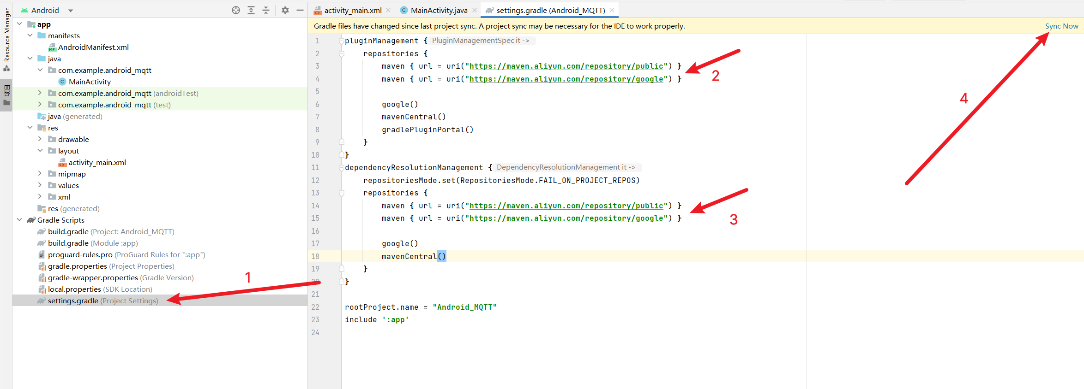Click fold end marker on line 19
1084x389 pixels.
(342, 269)
